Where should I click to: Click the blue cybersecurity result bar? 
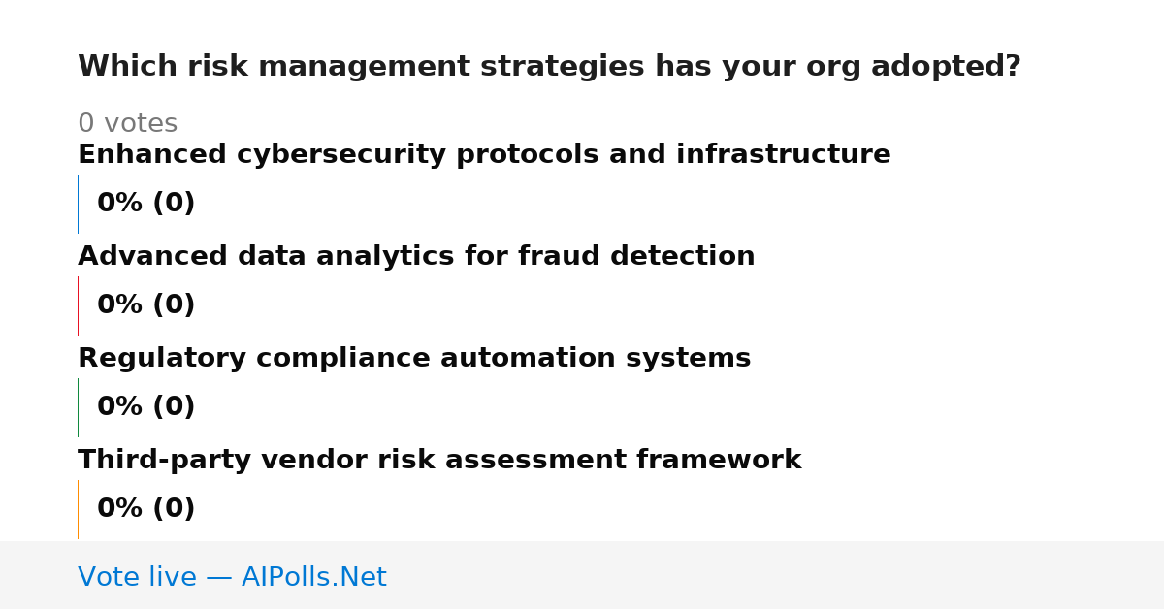78,204
